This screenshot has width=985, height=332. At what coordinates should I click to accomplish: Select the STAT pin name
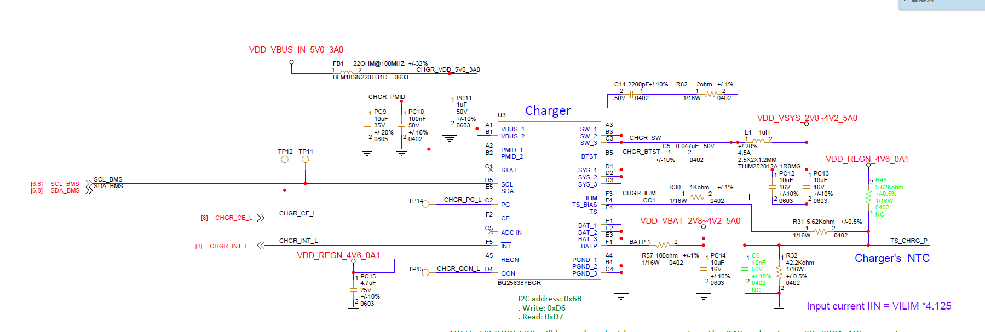(x=509, y=170)
